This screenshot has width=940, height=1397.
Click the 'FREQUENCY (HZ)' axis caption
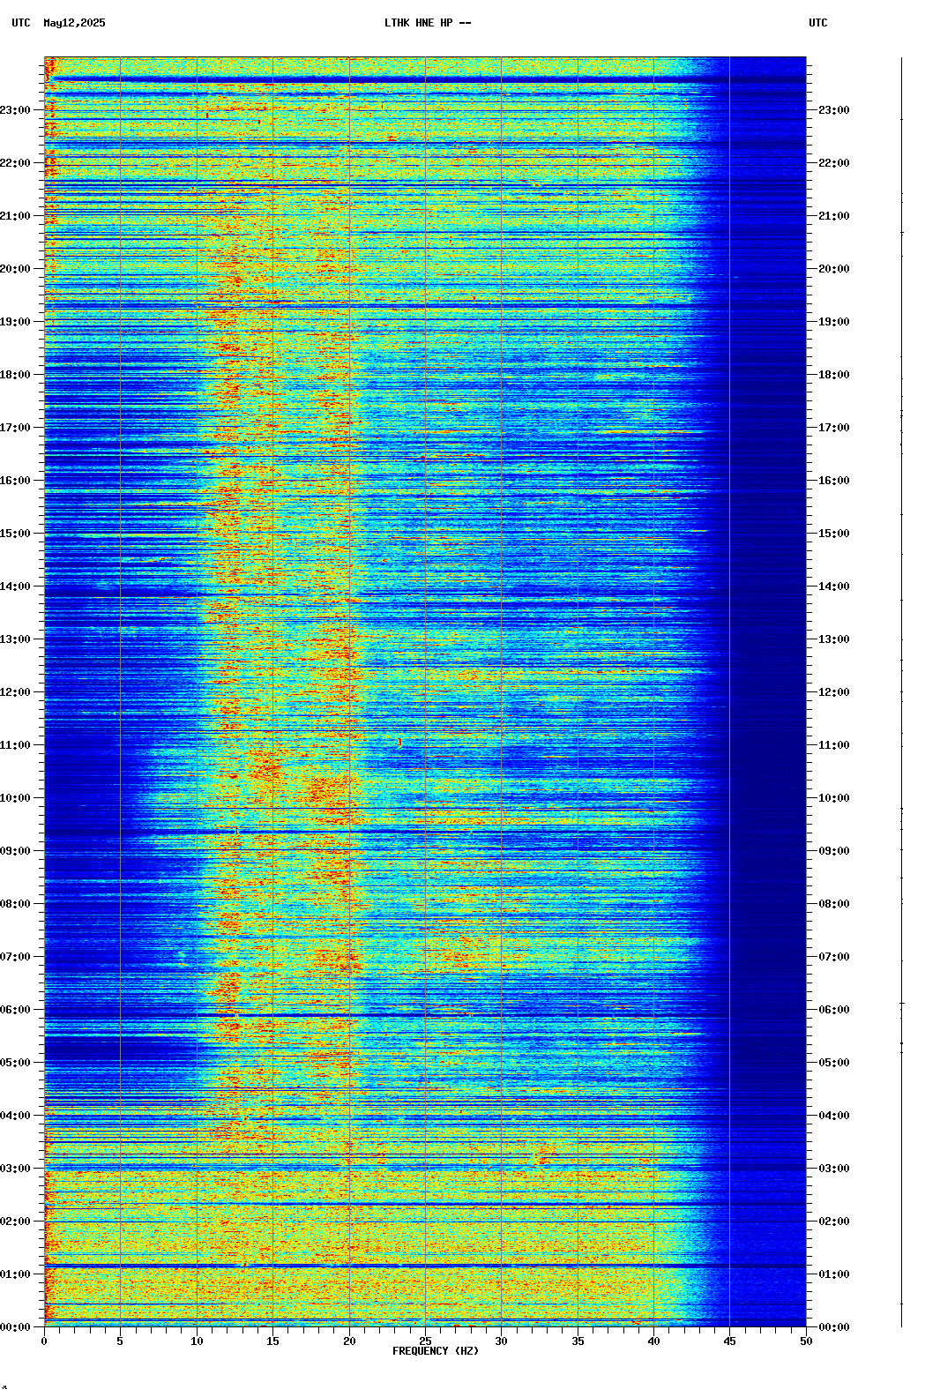point(436,1351)
